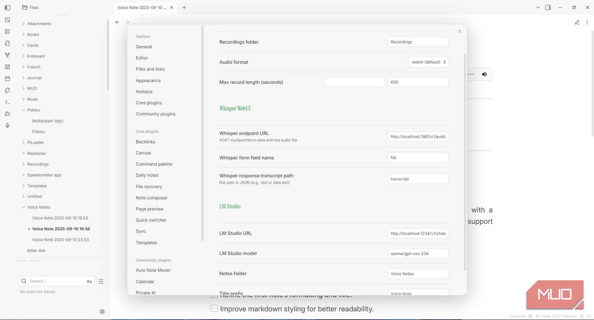
Task: Adjust audio player volume slider
Action: [x=471, y=74]
